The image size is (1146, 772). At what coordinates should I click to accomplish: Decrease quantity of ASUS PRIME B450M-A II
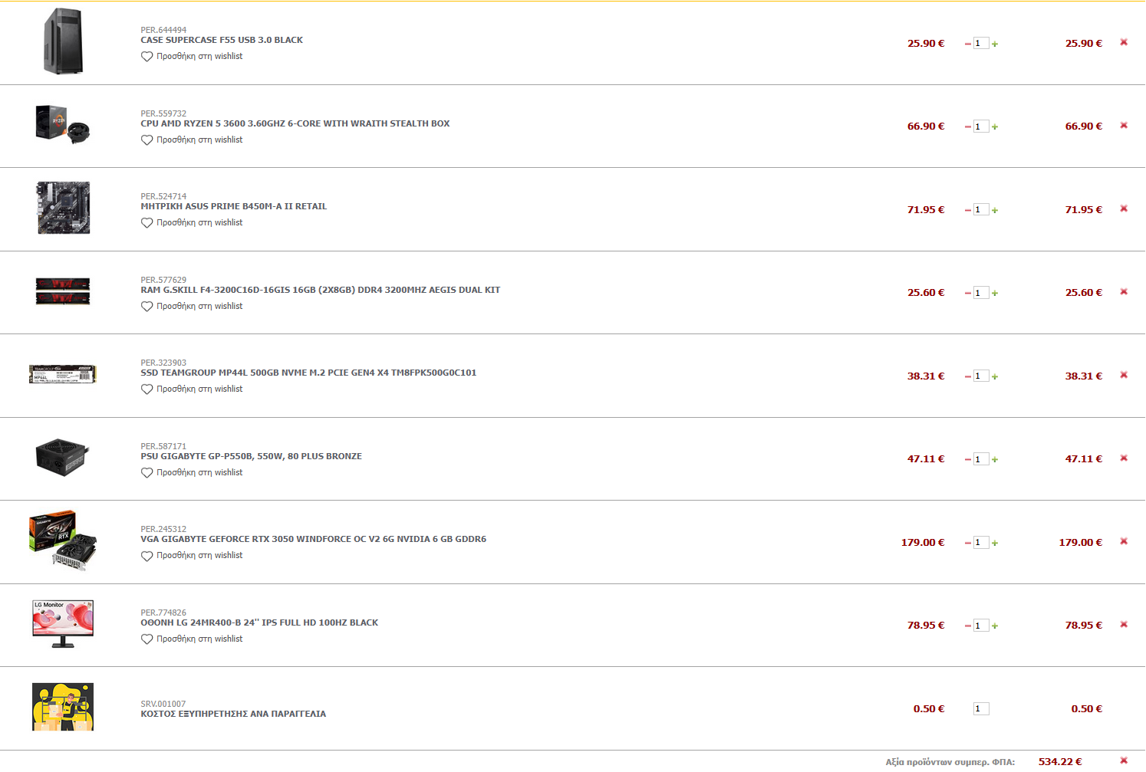967,210
